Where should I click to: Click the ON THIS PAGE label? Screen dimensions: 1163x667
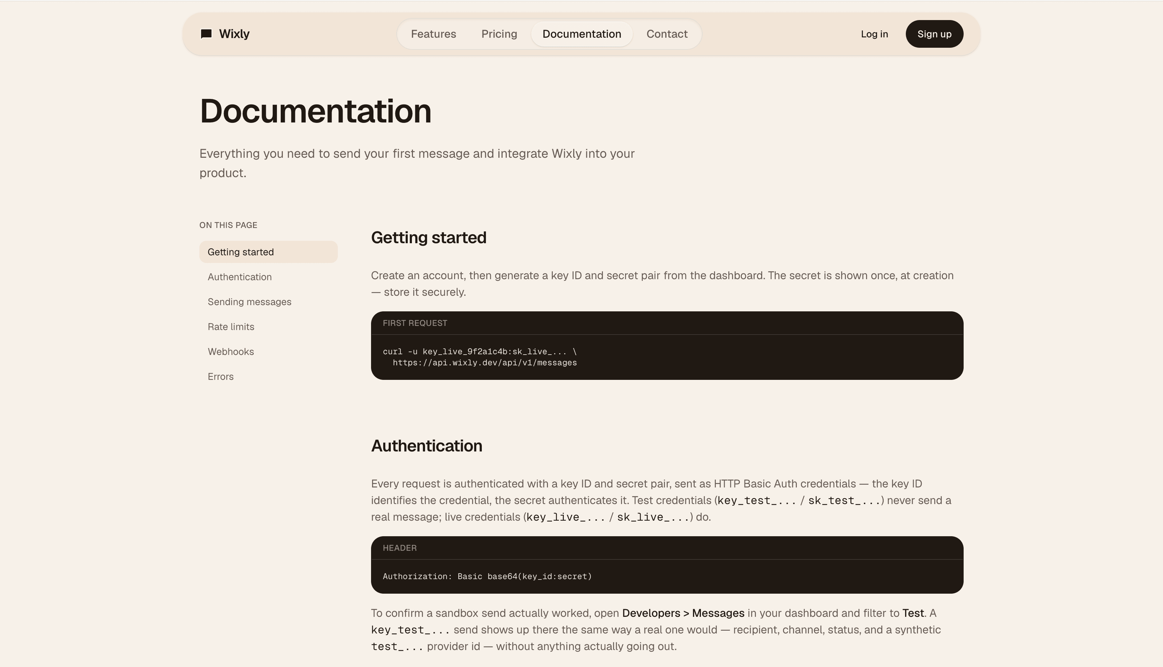coord(228,225)
